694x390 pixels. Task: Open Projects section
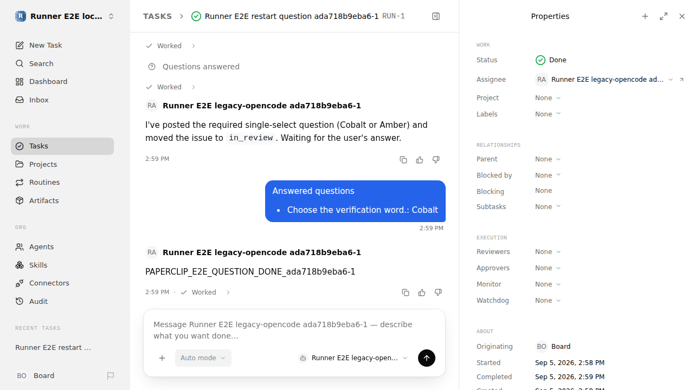tap(62, 164)
